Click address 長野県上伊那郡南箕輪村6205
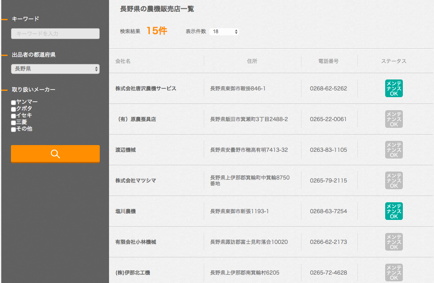The image size is (434, 283). [245, 272]
